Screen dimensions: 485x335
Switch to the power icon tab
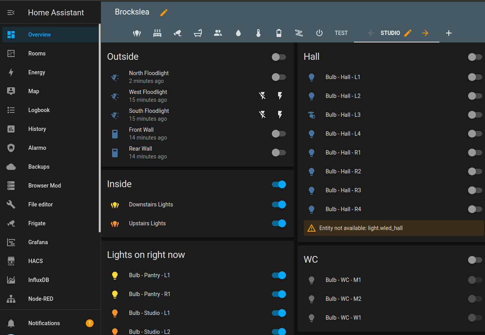point(319,33)
